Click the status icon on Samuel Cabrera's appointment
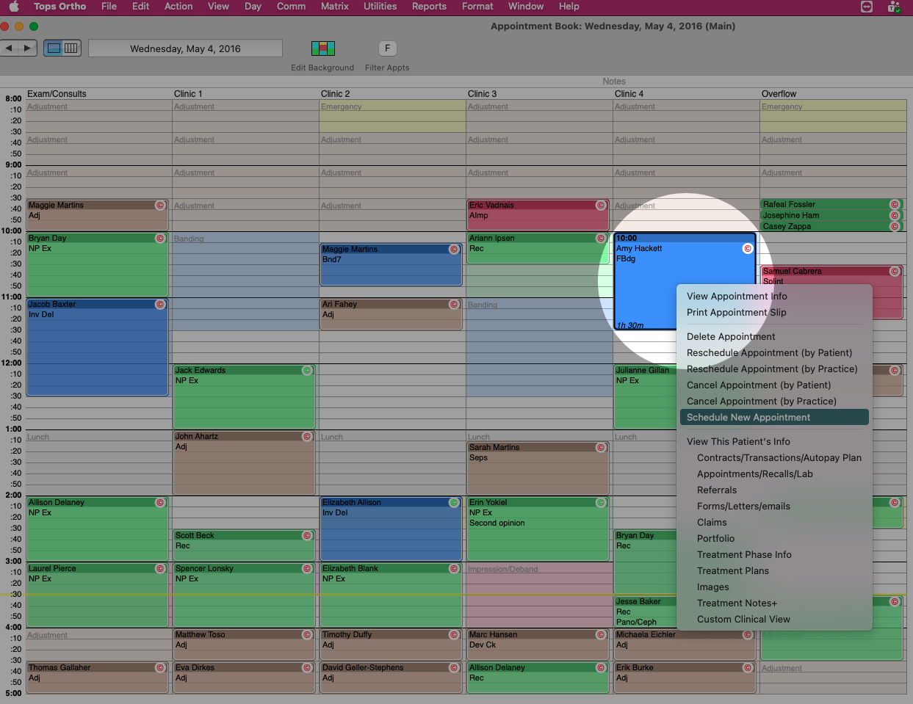The width and height of the screenshot is (913, 704). [x=895, y=272]
